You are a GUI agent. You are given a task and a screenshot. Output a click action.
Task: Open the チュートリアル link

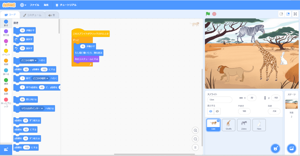(x=66, y=5)
